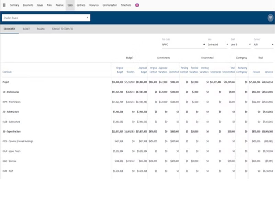
Task: Open the Forecast to Complete tab
Action: [x=62, y=29]
